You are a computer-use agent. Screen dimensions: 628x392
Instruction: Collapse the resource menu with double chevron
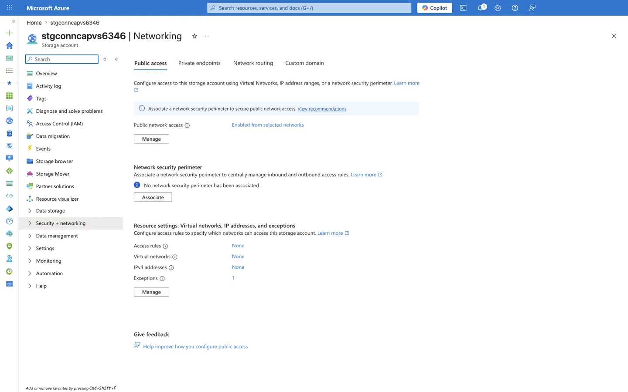pos(116,59)
